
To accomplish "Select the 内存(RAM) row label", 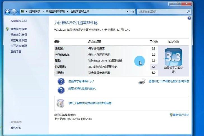I will (62, 54).
